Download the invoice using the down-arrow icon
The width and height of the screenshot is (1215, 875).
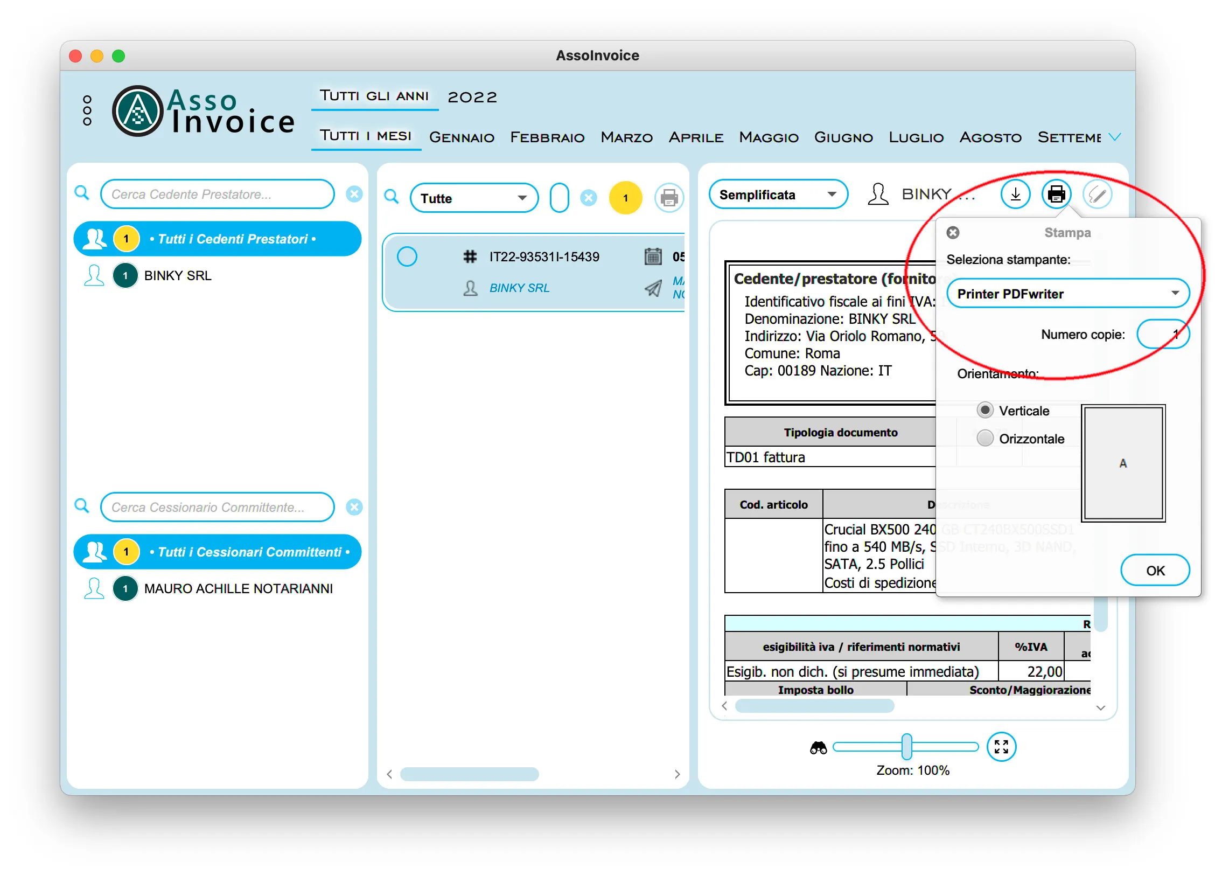[x=1015, y=194]
